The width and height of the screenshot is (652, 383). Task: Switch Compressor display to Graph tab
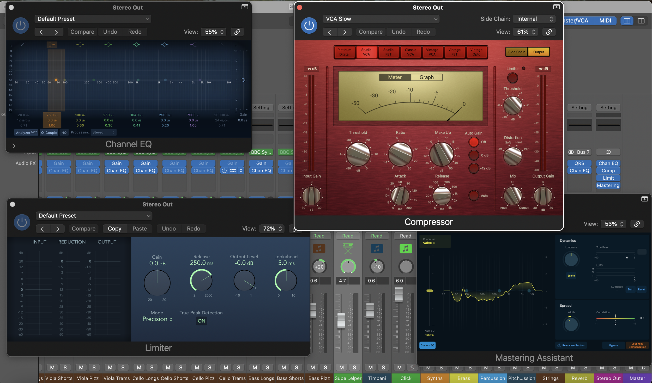click(x=426, y=77)
